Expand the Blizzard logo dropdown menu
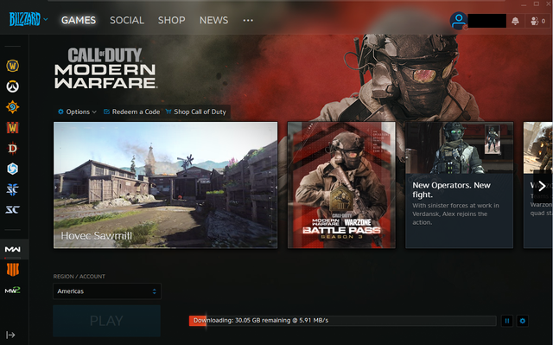This screenshot has height=345, width=553. [x=29, y=19]
